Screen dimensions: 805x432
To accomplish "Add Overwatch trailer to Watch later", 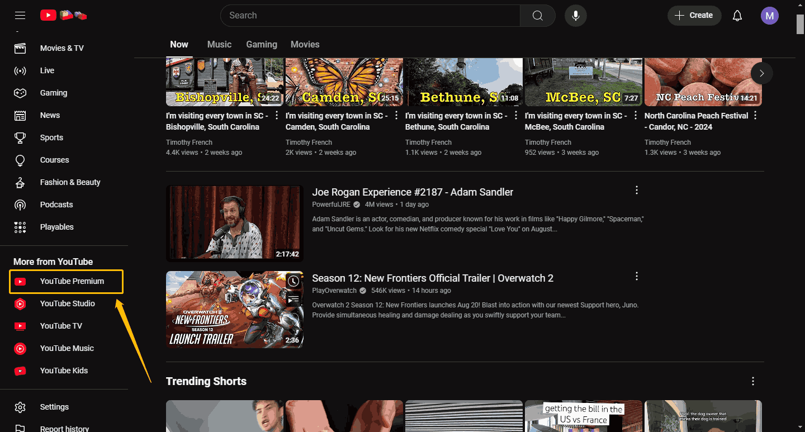I will tap(293, 281).
